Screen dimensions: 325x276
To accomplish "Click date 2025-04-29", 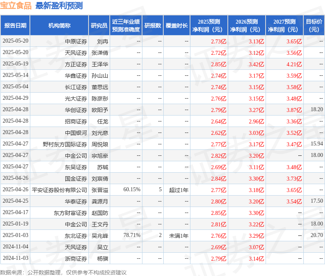I will [x=16, y=98].
